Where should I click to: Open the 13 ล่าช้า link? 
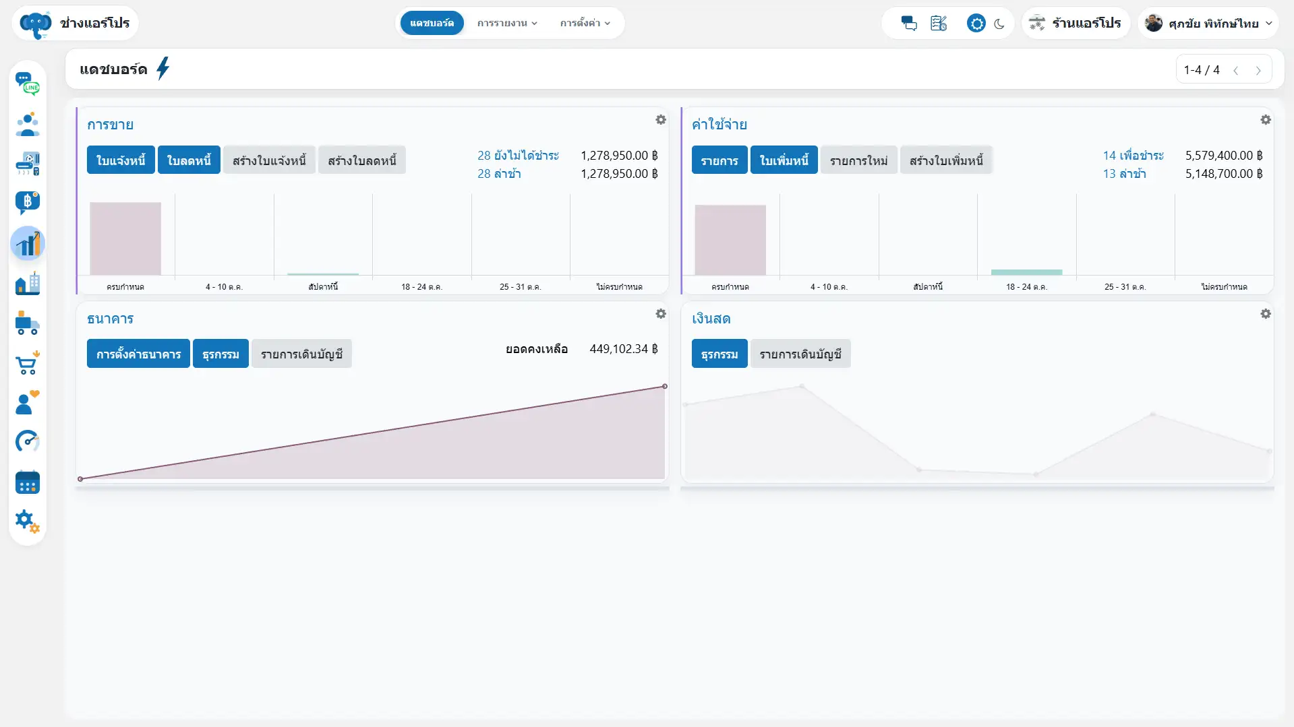pyautogui.click(x=1124, y=174)
